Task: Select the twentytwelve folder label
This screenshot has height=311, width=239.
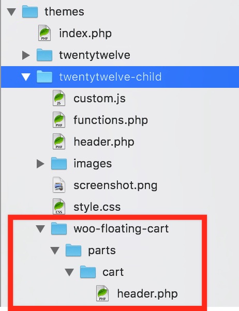Action: coord(95,55)
